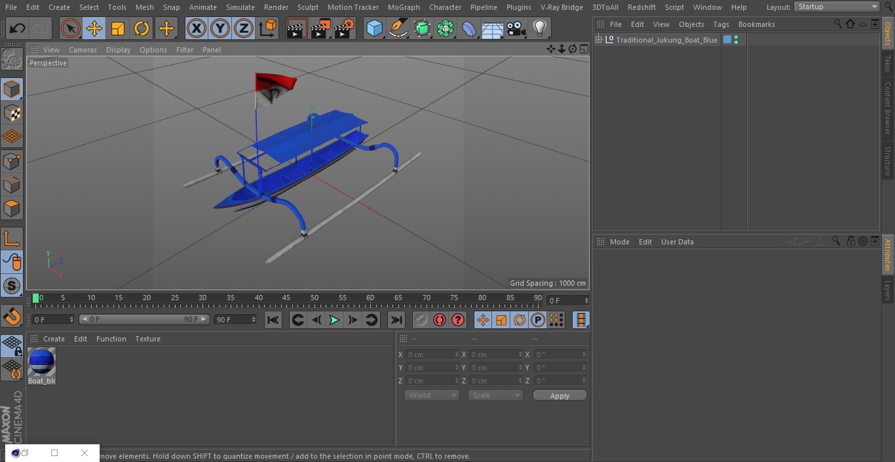Open the Simulate menu

point(240,7)
